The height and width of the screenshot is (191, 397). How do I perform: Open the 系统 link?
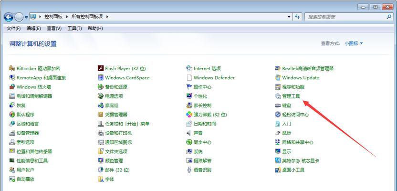(198, 151)
